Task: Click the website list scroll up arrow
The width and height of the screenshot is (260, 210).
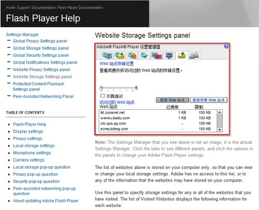Action: click(220, 112)
